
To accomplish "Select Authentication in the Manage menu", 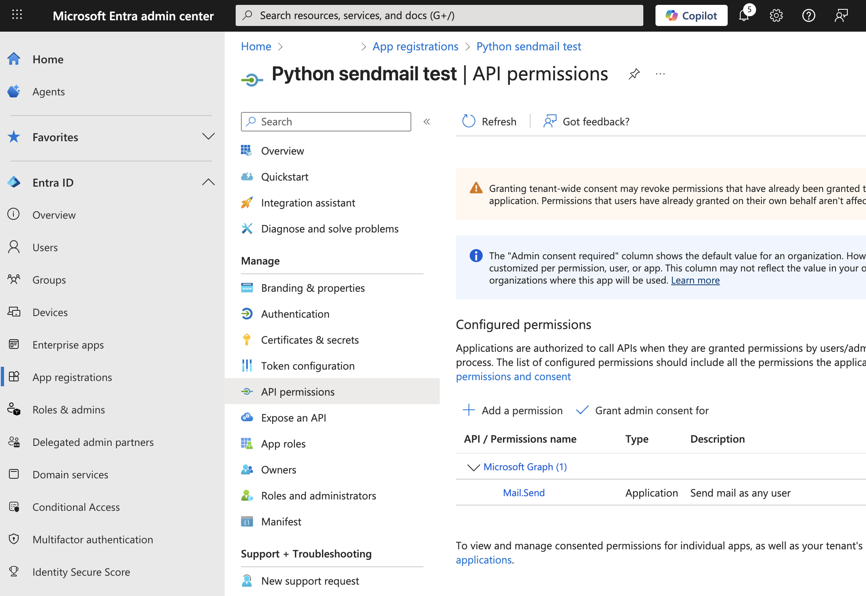I will [295, 314].
